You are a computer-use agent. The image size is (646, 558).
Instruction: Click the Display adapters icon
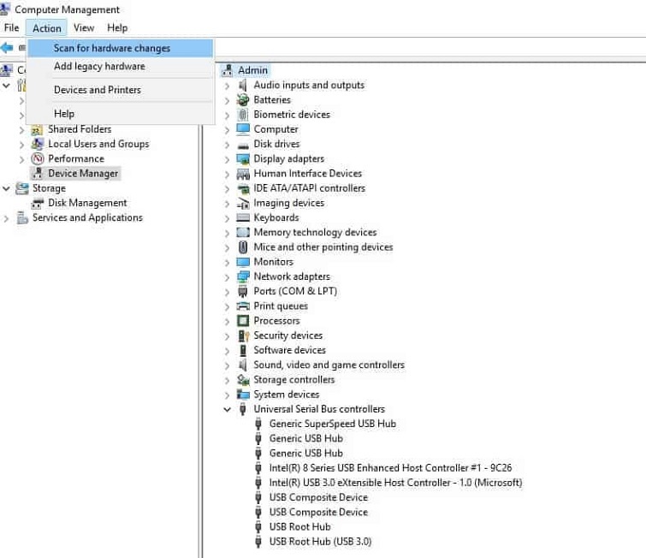(x=243, y=159)
